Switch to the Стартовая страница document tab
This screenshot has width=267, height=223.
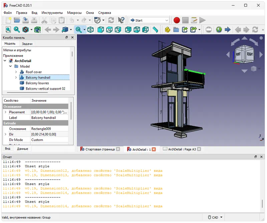(100, 149)
